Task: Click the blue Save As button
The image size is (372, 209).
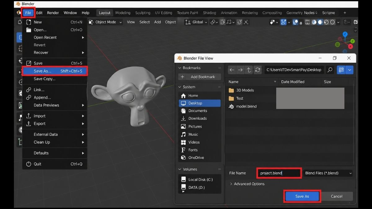Action: tap(302, 196)
